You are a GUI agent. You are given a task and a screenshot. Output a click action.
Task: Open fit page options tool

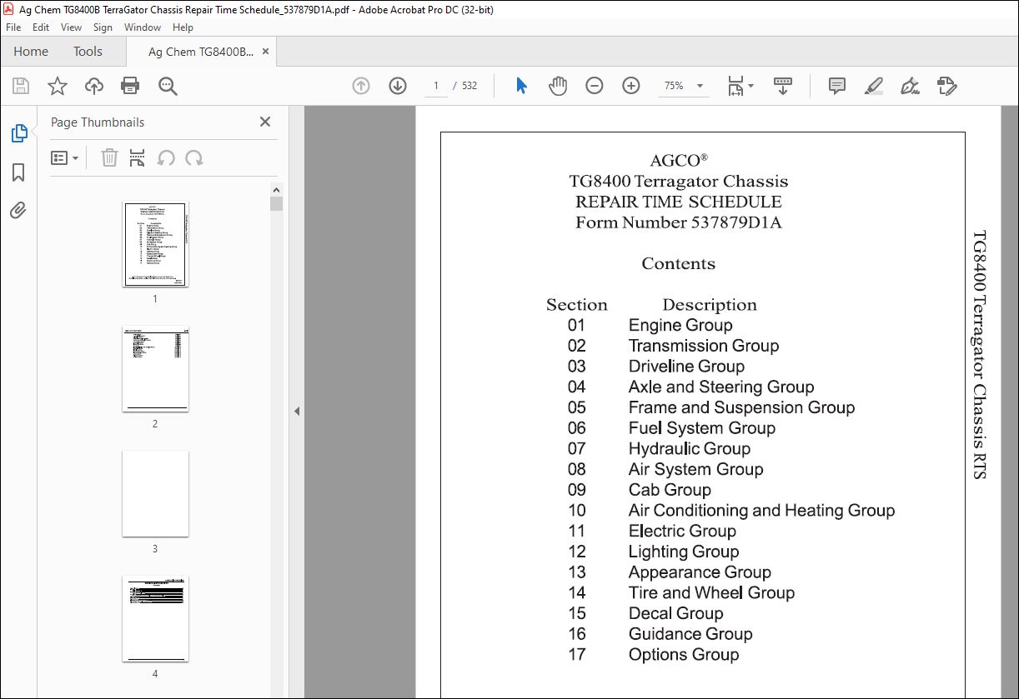pyautogui.click(x=740, y=86)
